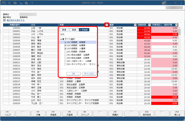Screen dimensions: 185x121
Task: Uncheck 101 総務部 総務課
Action: (65, 42)
